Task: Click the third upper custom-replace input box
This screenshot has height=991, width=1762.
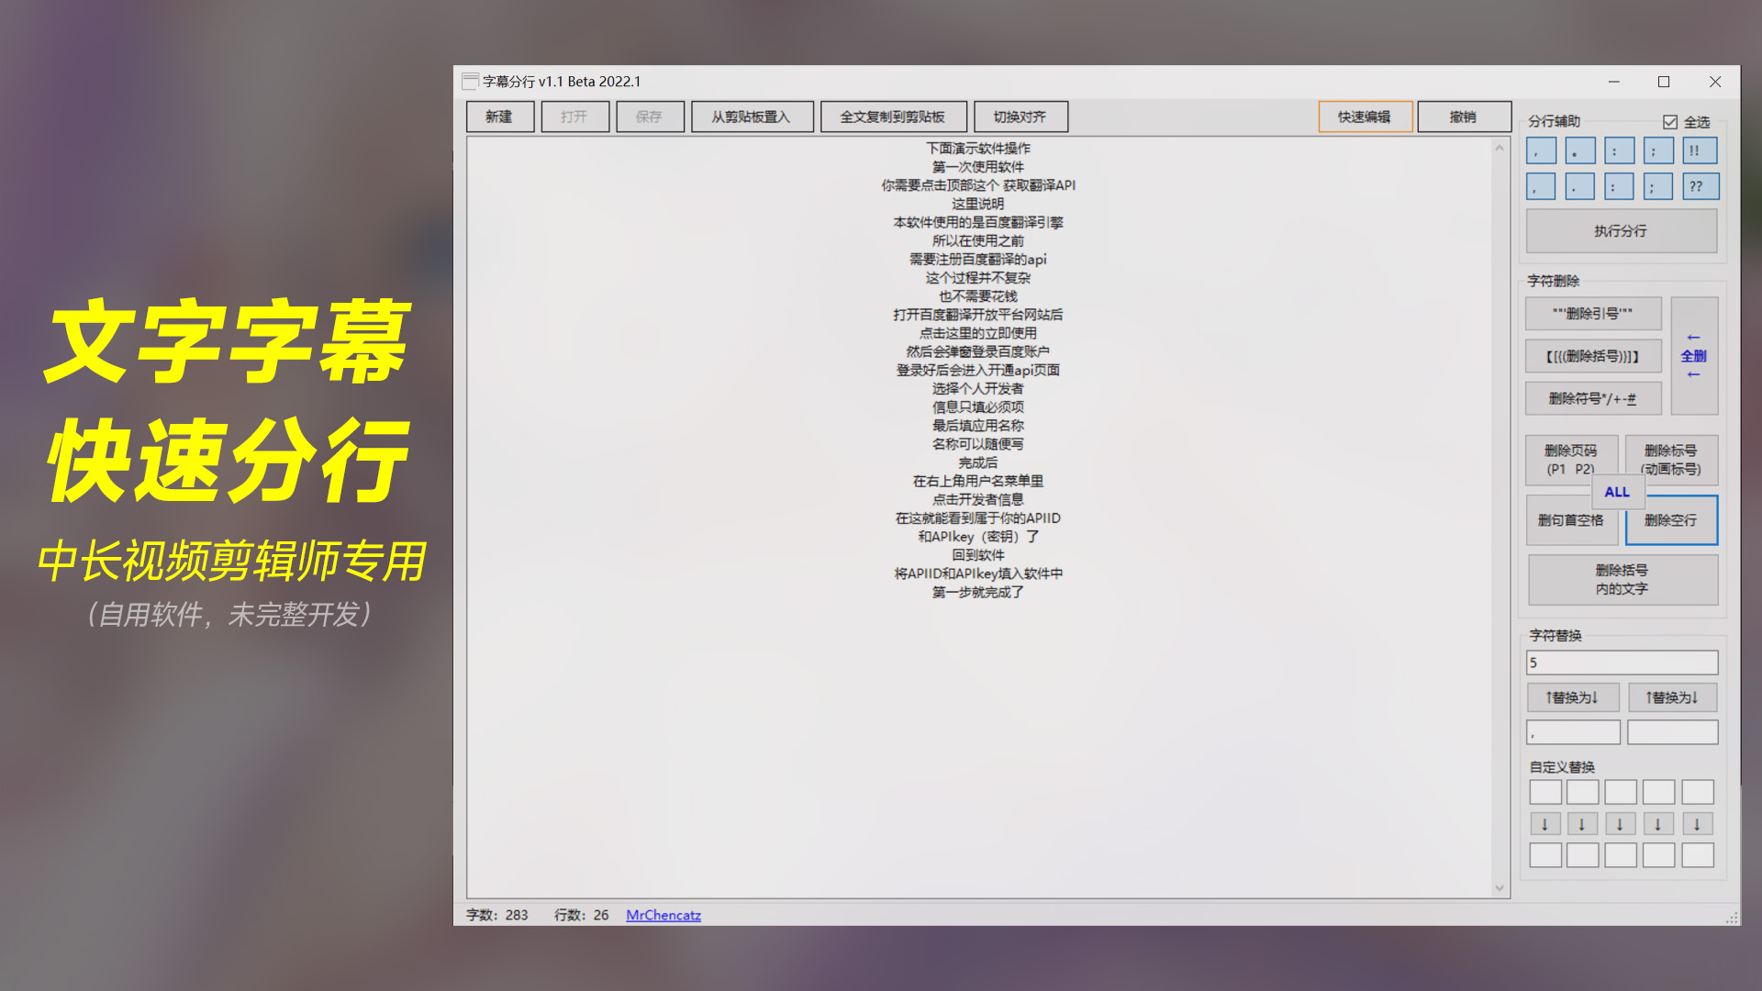Action: pyautogui.click(x=1621, y=792)
